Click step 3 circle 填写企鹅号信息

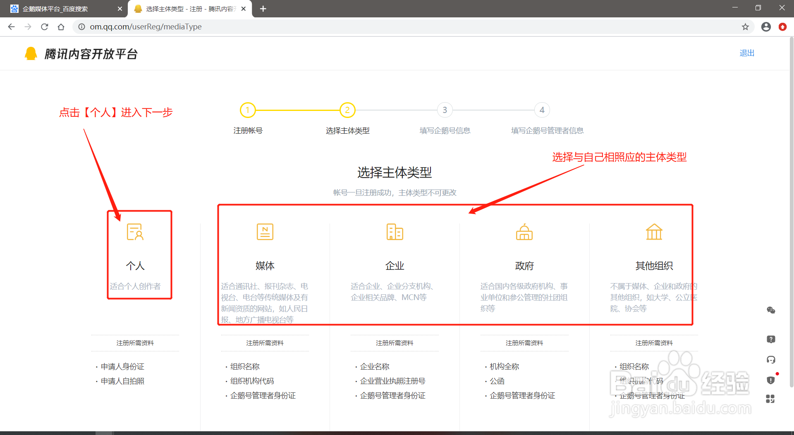point(445,110)
